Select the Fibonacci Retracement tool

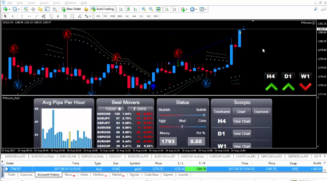51,16
